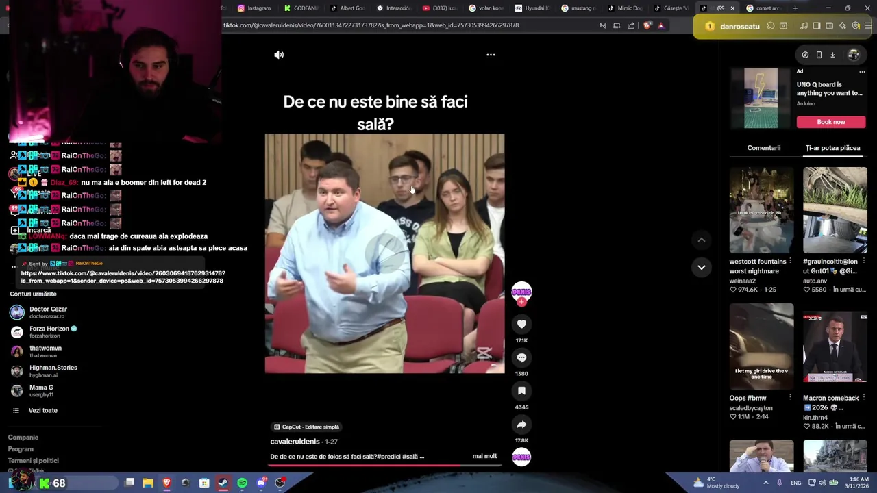Click the TikTok coin icon in the pill
The image size is (877, 493).
coord(805,55)
